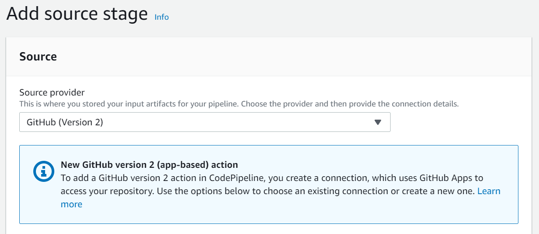Click the Source provider help description text
Image resolution: width=539 pixels, height=234 pixels.
click(x=239, y=104)
